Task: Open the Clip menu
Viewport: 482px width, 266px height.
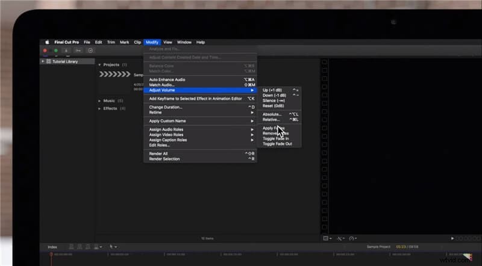Action: pos(137,42)
